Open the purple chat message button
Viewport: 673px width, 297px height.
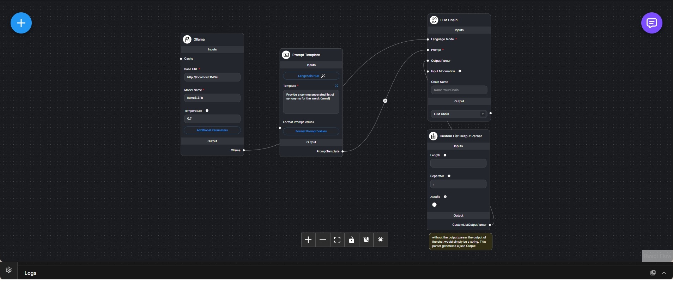coord(651,23)
